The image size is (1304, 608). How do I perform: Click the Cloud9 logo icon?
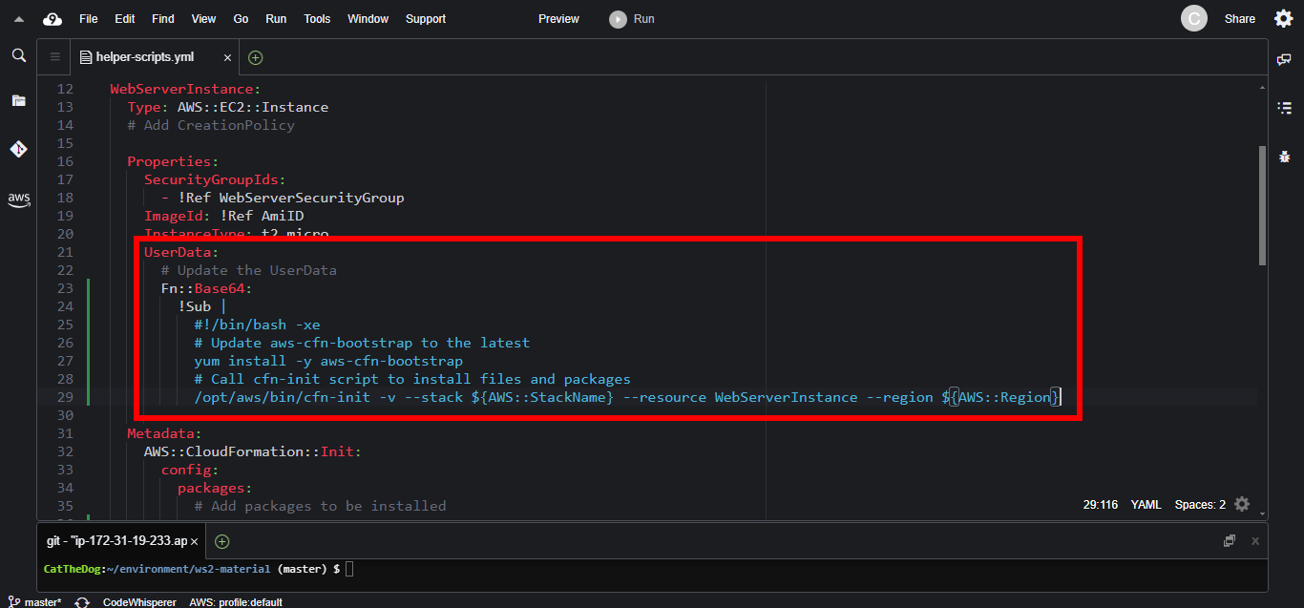pyautogui.click(x=53, y=19)
